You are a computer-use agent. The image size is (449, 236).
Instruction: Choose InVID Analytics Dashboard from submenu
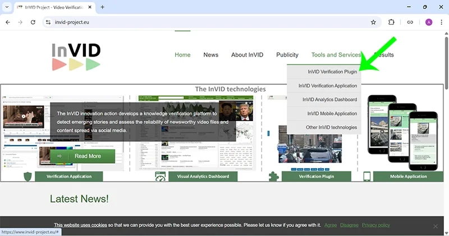pos(329,100)
